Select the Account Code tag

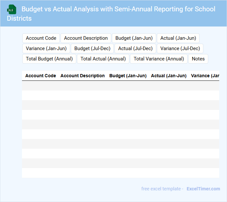coord(41,38)
